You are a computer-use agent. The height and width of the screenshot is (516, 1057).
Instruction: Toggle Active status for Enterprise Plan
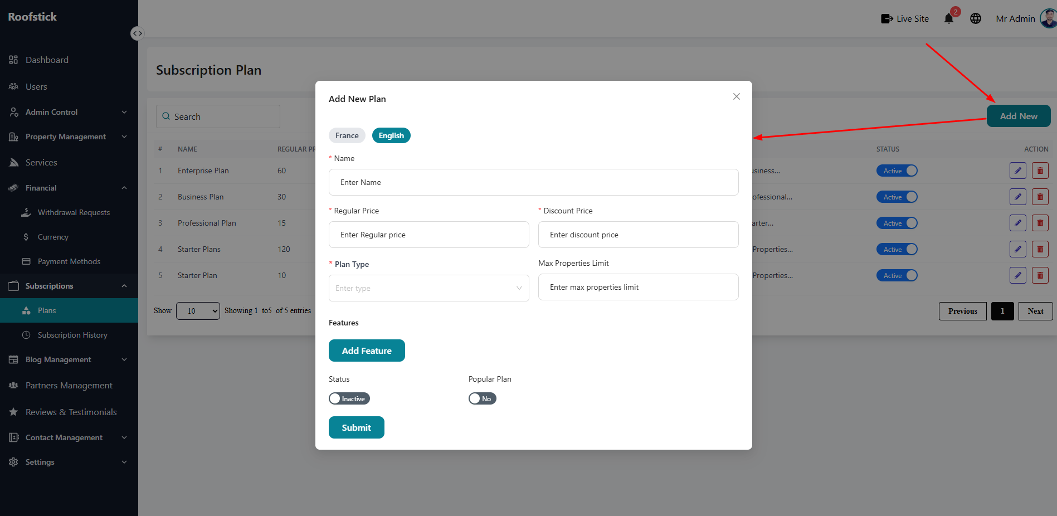click(x=897, y=171)
